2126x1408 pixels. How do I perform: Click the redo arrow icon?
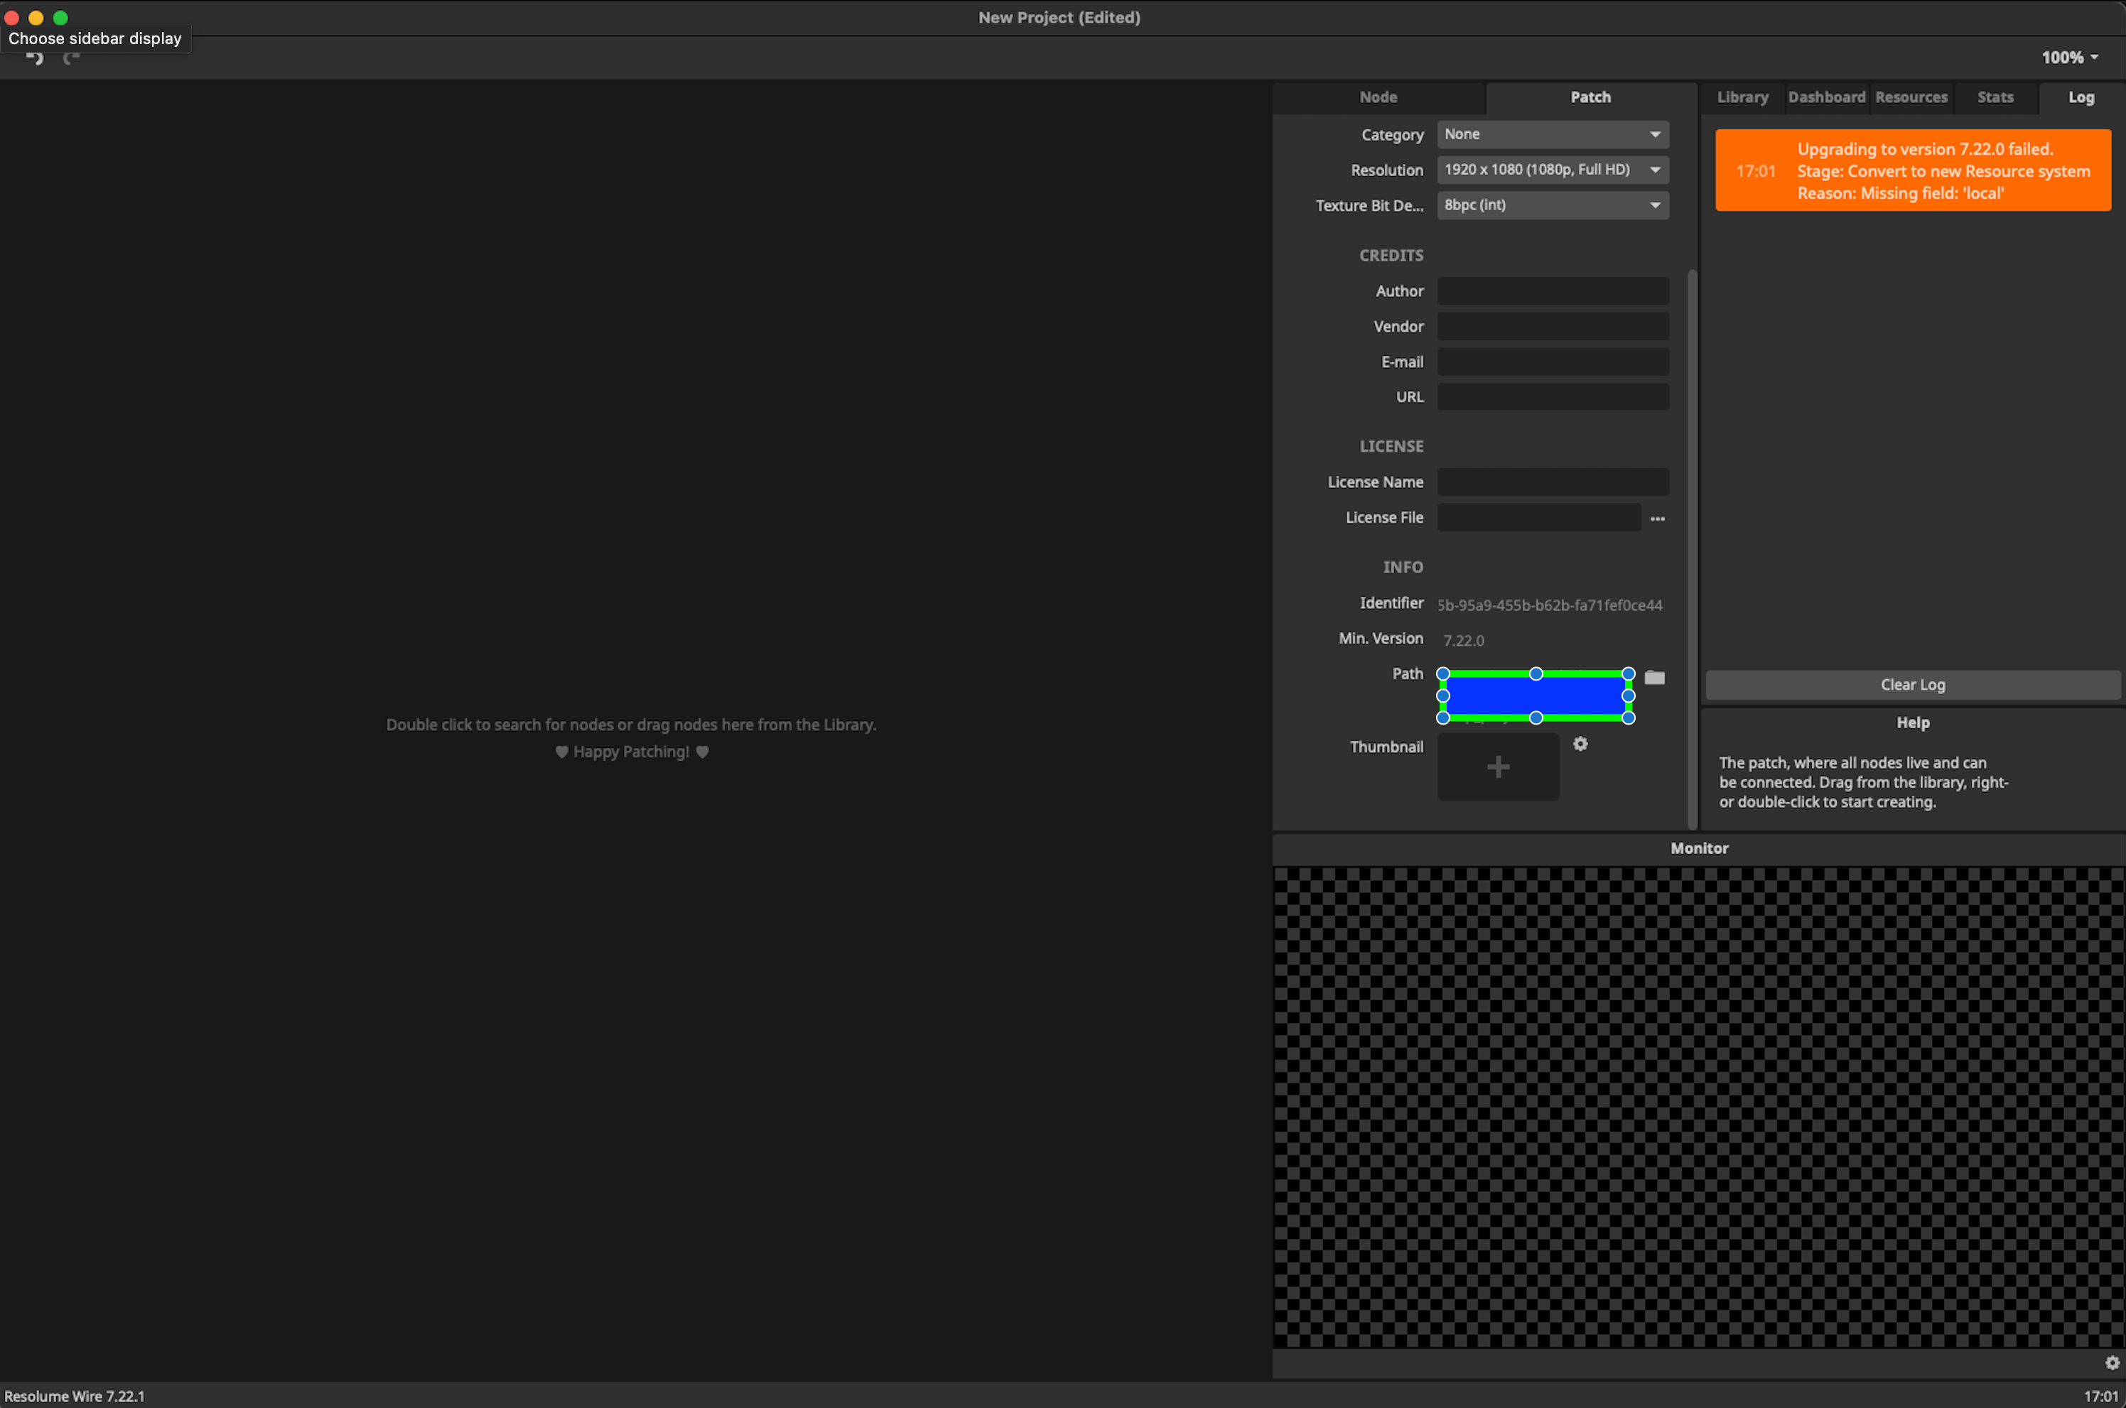point(72,58)
